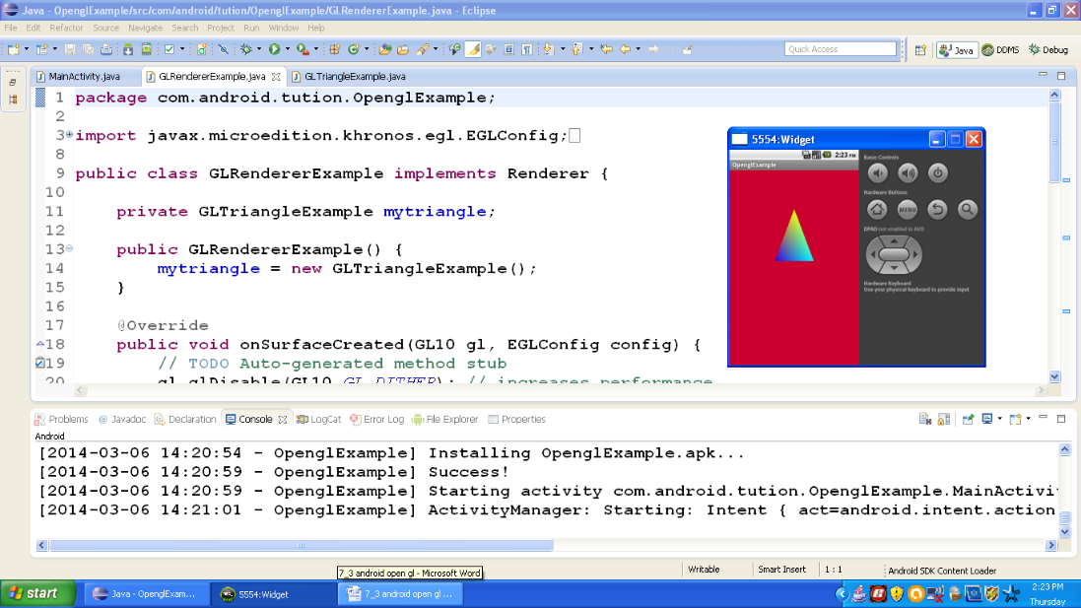Screen dimensions: 1081x608
Task: Click the DPAD up arrow in emulator
Action: click(894, 241)
